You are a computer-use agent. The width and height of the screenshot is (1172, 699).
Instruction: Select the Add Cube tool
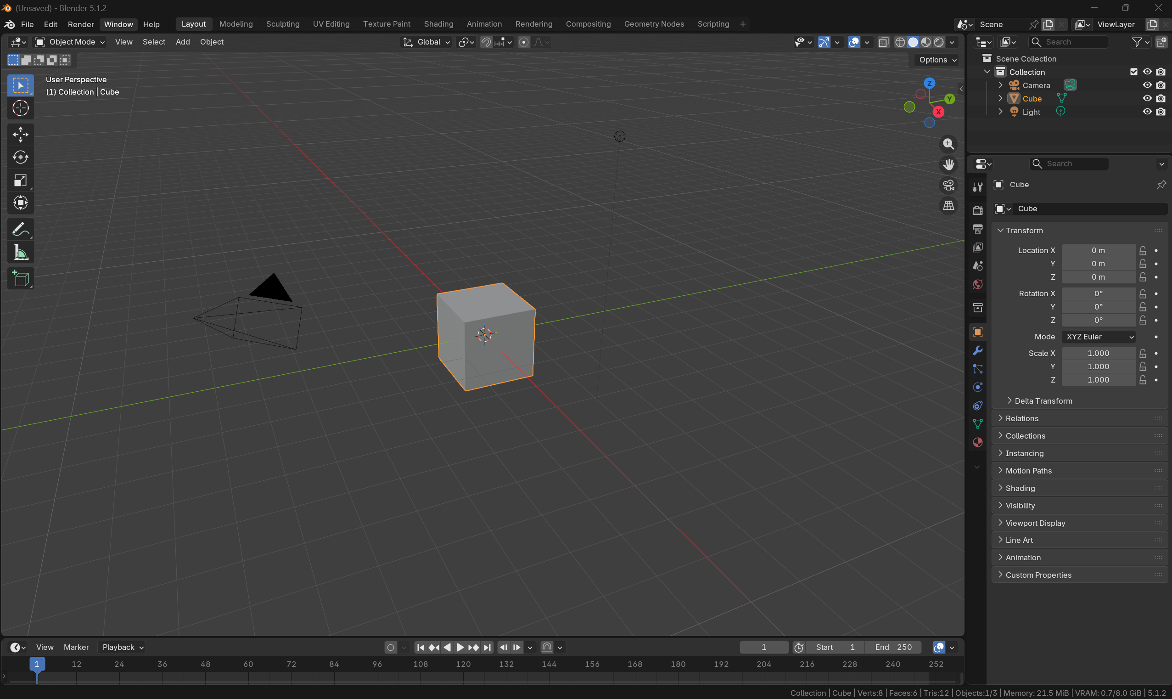click(x=20, y=279)
